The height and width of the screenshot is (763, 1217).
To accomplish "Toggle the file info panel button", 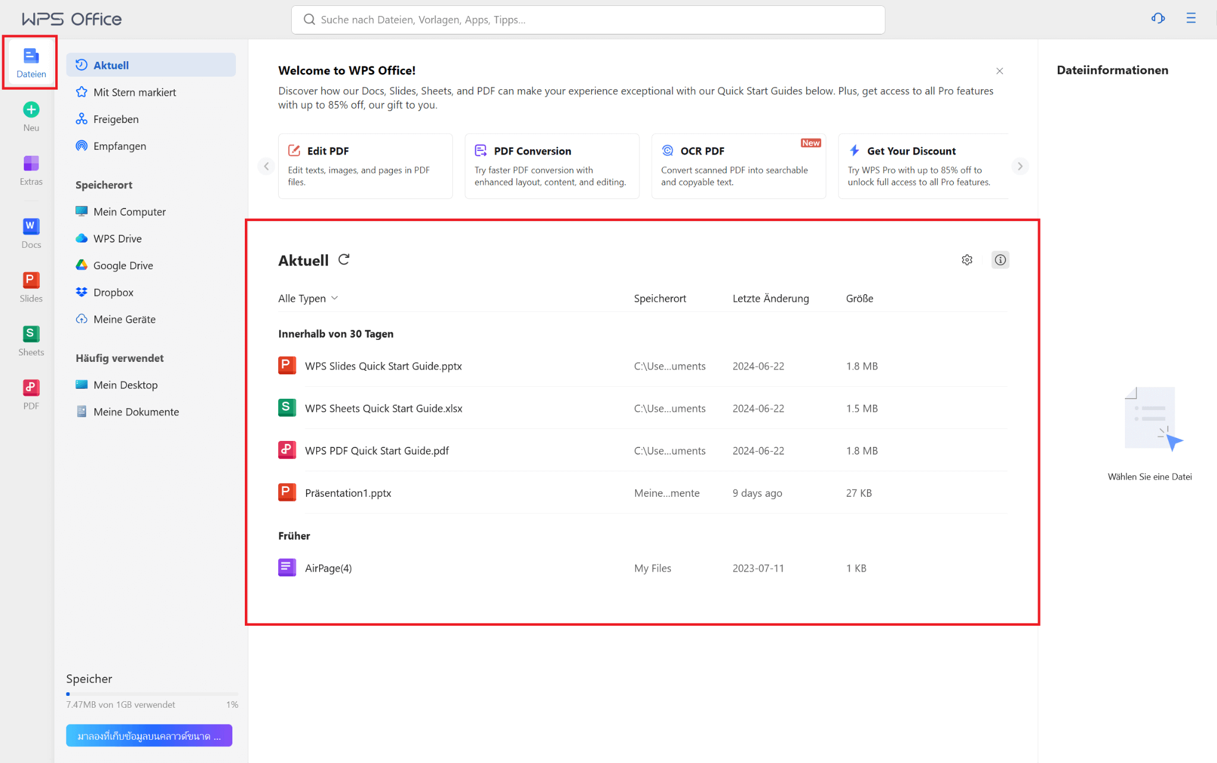I will point(1000,260).
